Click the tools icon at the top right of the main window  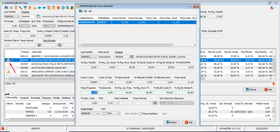pos(272,8)
